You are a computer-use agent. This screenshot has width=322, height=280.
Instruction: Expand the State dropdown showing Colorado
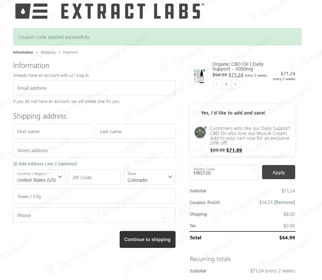tap(149, 177)
